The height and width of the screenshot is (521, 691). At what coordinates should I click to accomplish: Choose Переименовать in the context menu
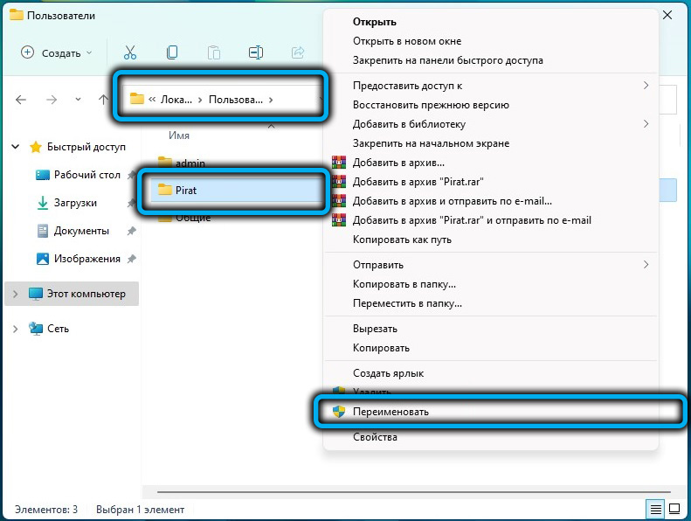[390, 411]
